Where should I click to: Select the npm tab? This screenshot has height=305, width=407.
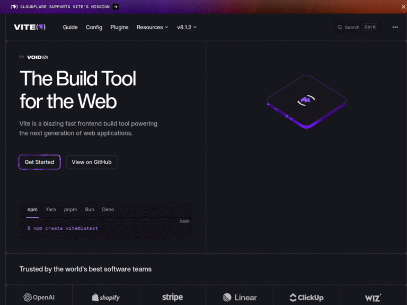32,210
